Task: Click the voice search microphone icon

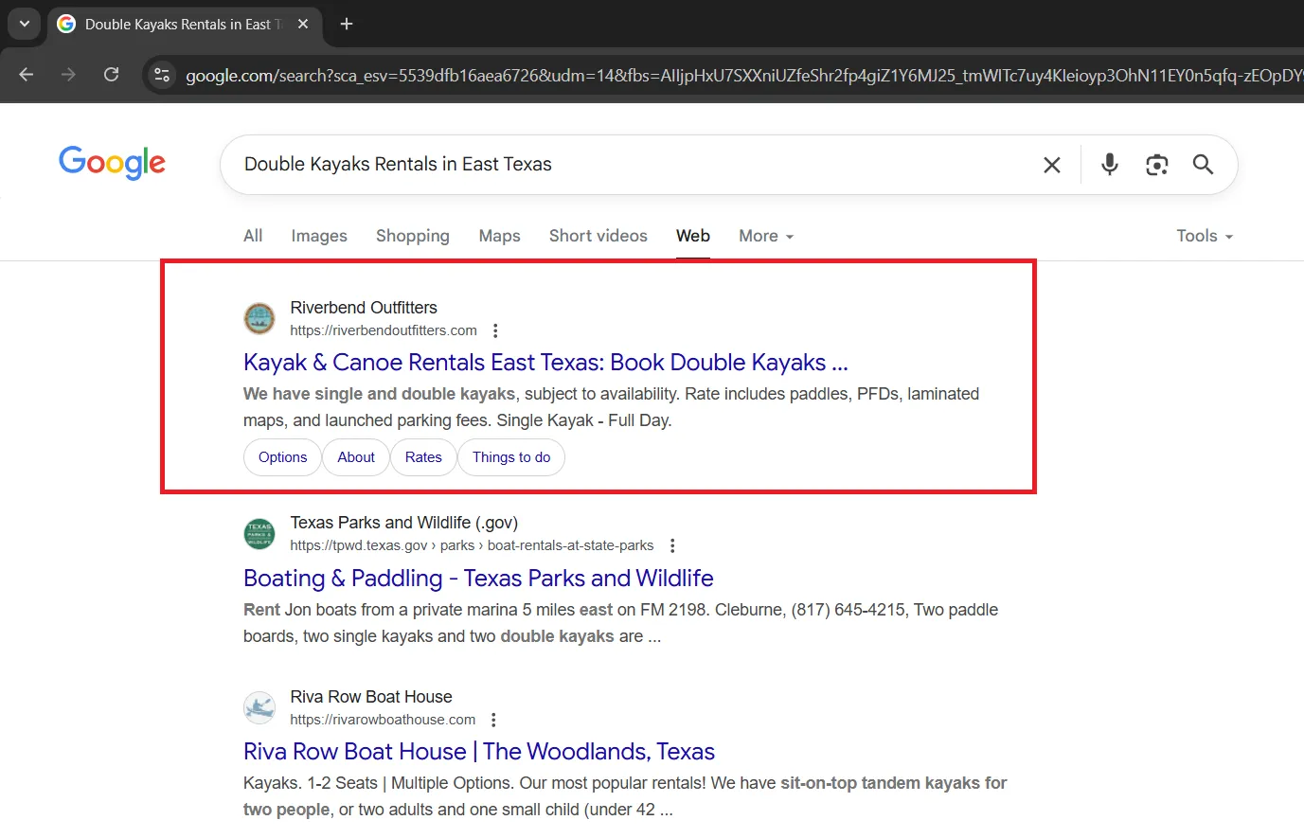Action: tap(1109, 165)
